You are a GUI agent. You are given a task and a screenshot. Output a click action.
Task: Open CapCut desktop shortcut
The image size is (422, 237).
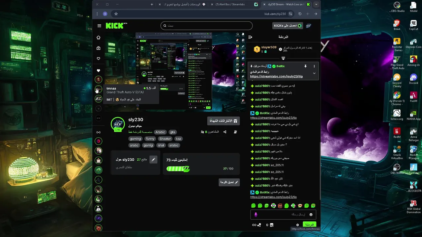coord(413,25)
